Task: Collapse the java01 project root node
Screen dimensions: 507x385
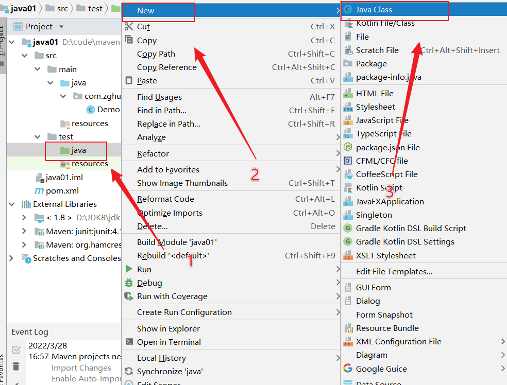Action: pyautogui.click(x=12, y=42)
